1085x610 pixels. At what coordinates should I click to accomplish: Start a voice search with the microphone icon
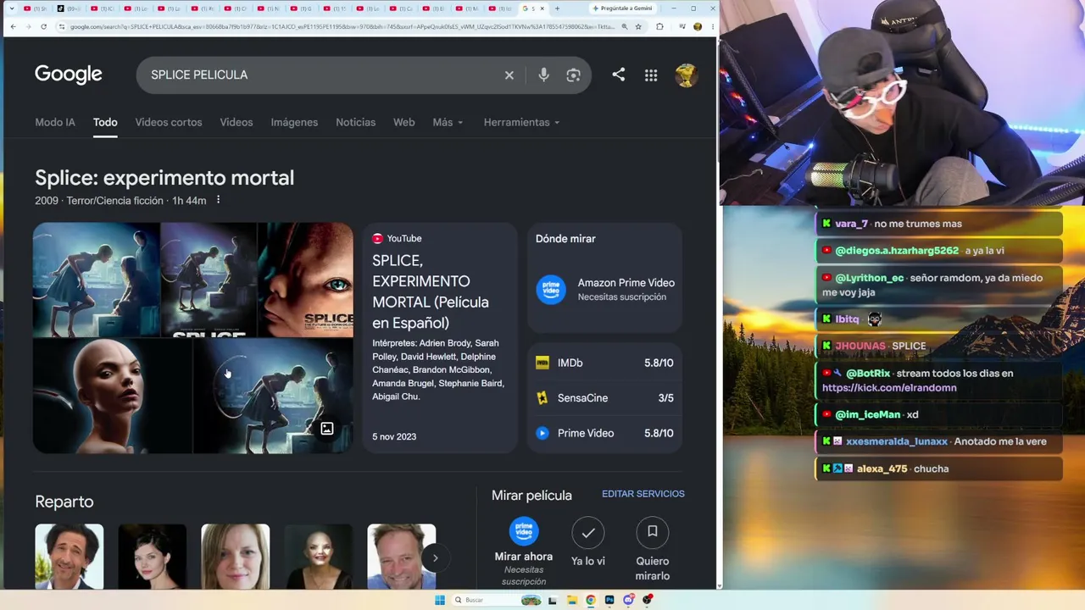click(x=543, y=75)
